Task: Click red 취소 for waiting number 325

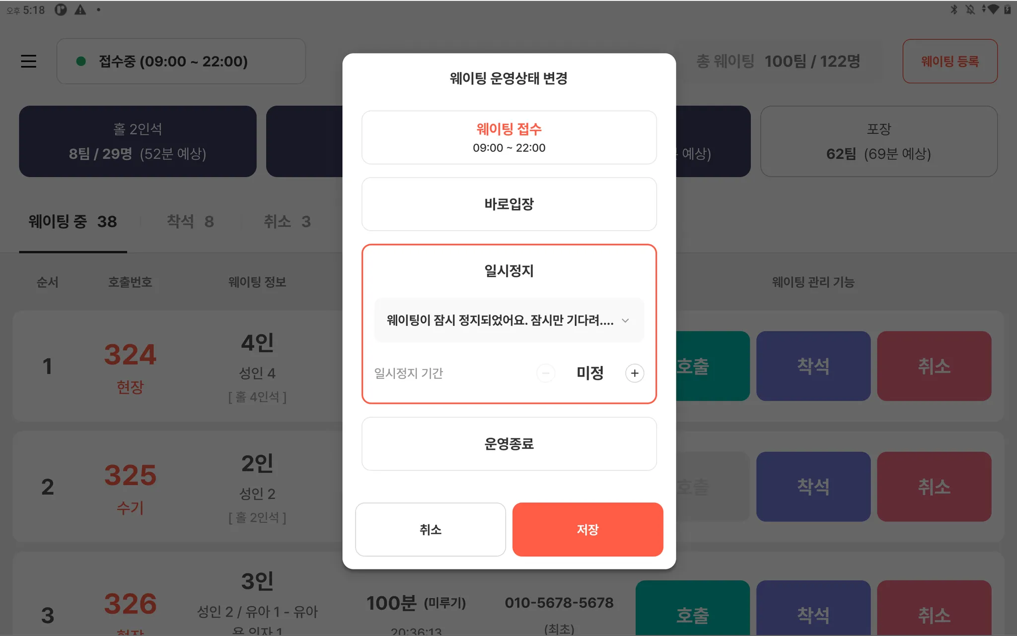Action: [934, 487]
